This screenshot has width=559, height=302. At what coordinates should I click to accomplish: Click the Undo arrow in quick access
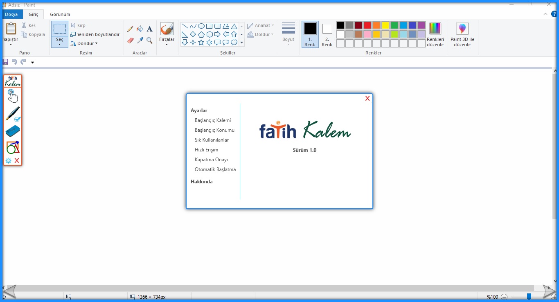point(14,62)
